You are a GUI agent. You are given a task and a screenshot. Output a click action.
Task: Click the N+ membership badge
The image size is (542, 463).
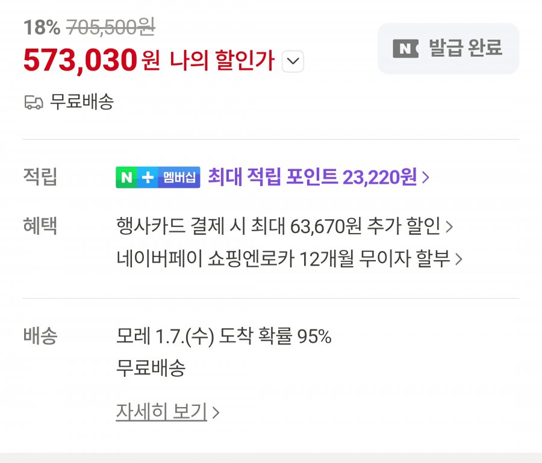click(158, 178)
